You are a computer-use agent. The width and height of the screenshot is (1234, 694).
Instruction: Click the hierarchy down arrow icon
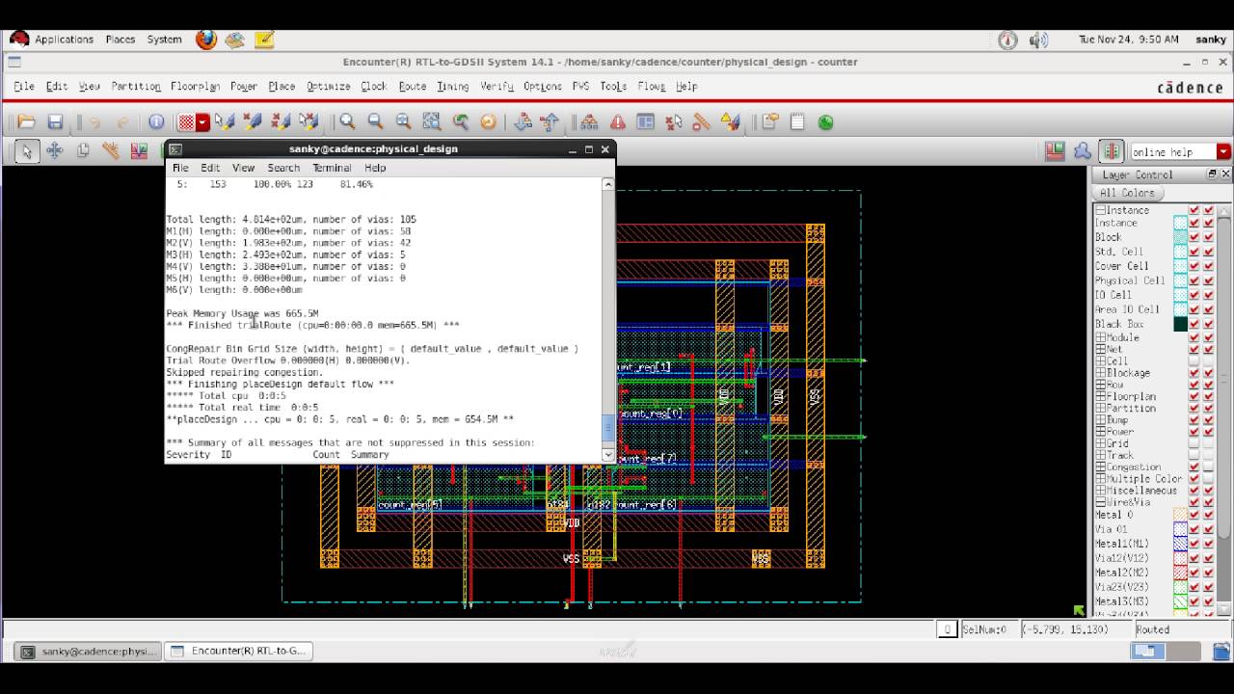tap(523, 122)
